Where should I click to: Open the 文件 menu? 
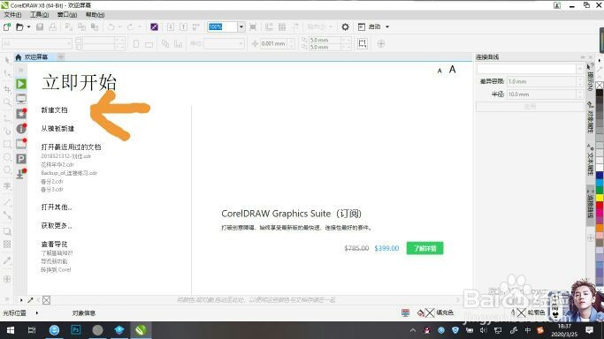pyautogui.click(x=12, y=15)
